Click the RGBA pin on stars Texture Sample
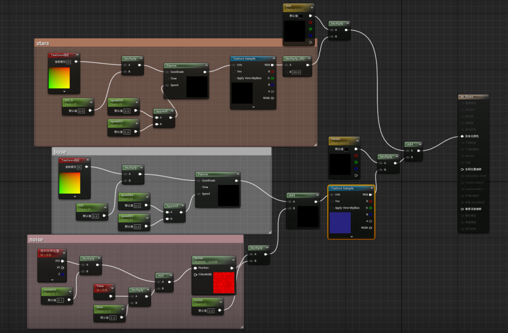Viewport: 508px width, 333px height. [x=272, y=98]
